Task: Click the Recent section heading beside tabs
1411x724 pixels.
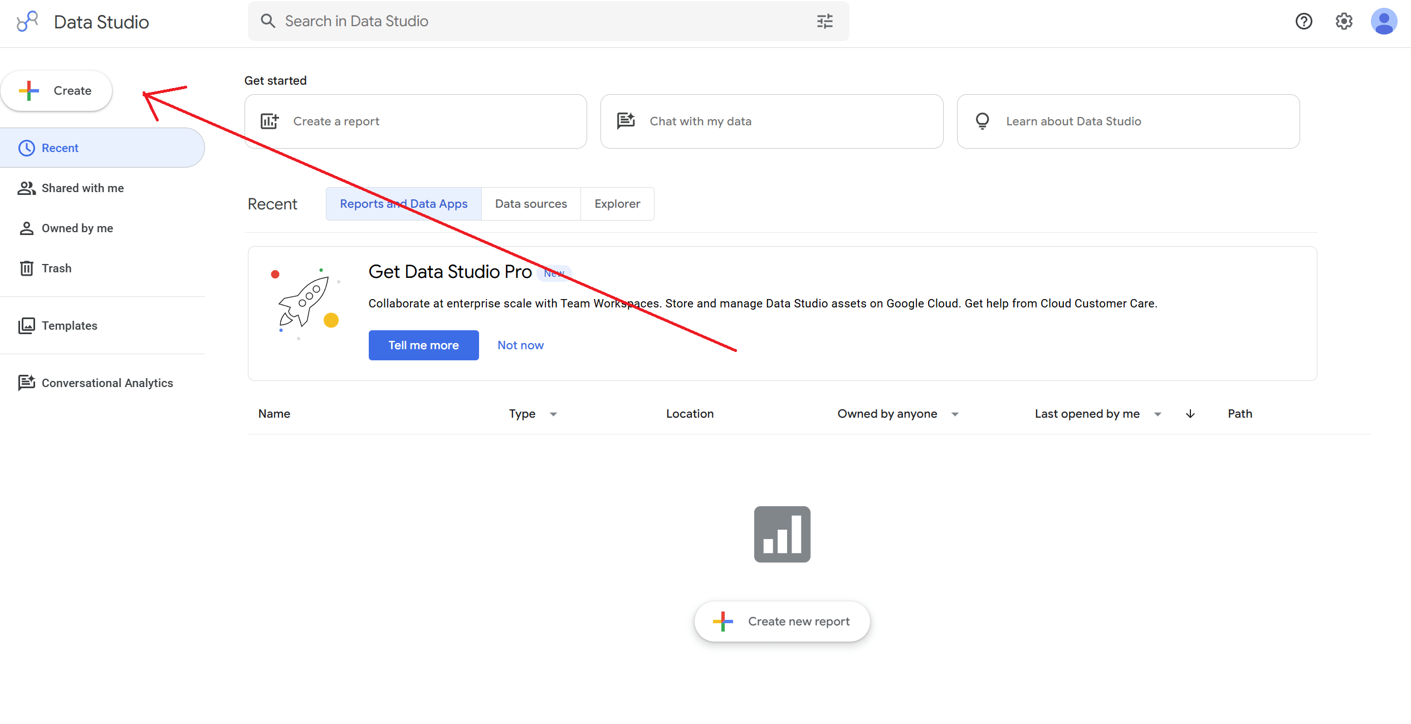Action: (x=272, y=204)
